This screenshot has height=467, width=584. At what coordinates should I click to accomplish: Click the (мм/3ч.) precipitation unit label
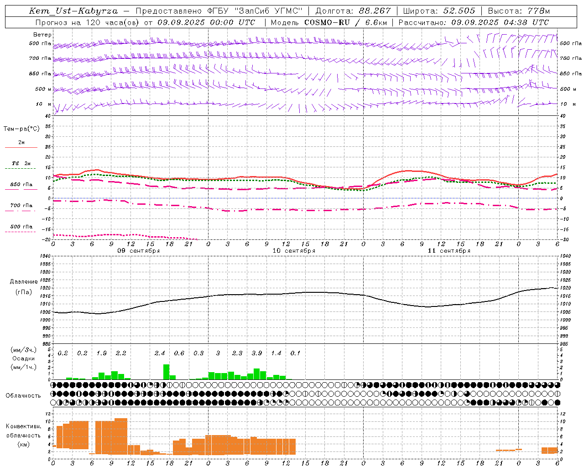pyautogui.click(x=24, y=350)
